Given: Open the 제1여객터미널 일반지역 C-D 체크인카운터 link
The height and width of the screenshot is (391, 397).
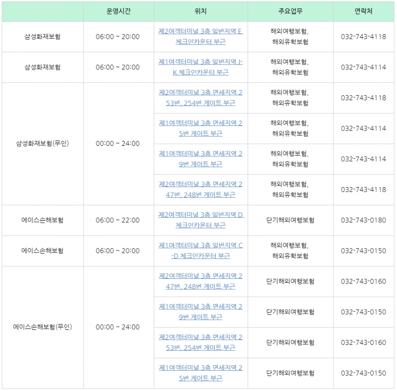Looking at the screenshot, I should [200, 251].
